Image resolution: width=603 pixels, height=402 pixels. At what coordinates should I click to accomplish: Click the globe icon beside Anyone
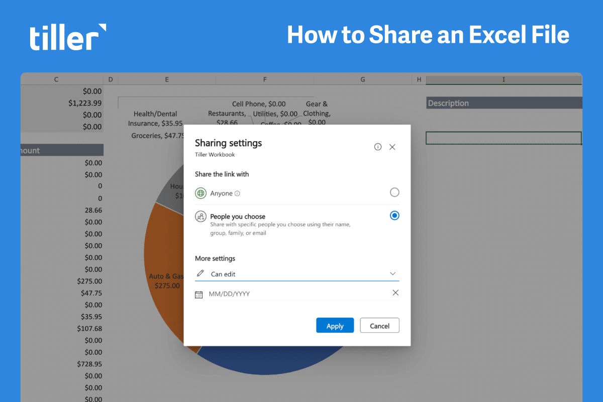tap(201, 193)
